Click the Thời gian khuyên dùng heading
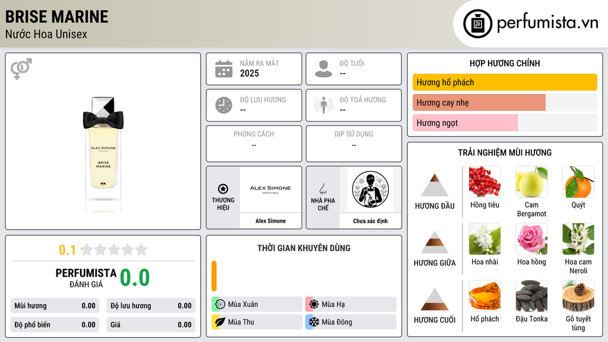Screen dimensions: 608x342 304,248
